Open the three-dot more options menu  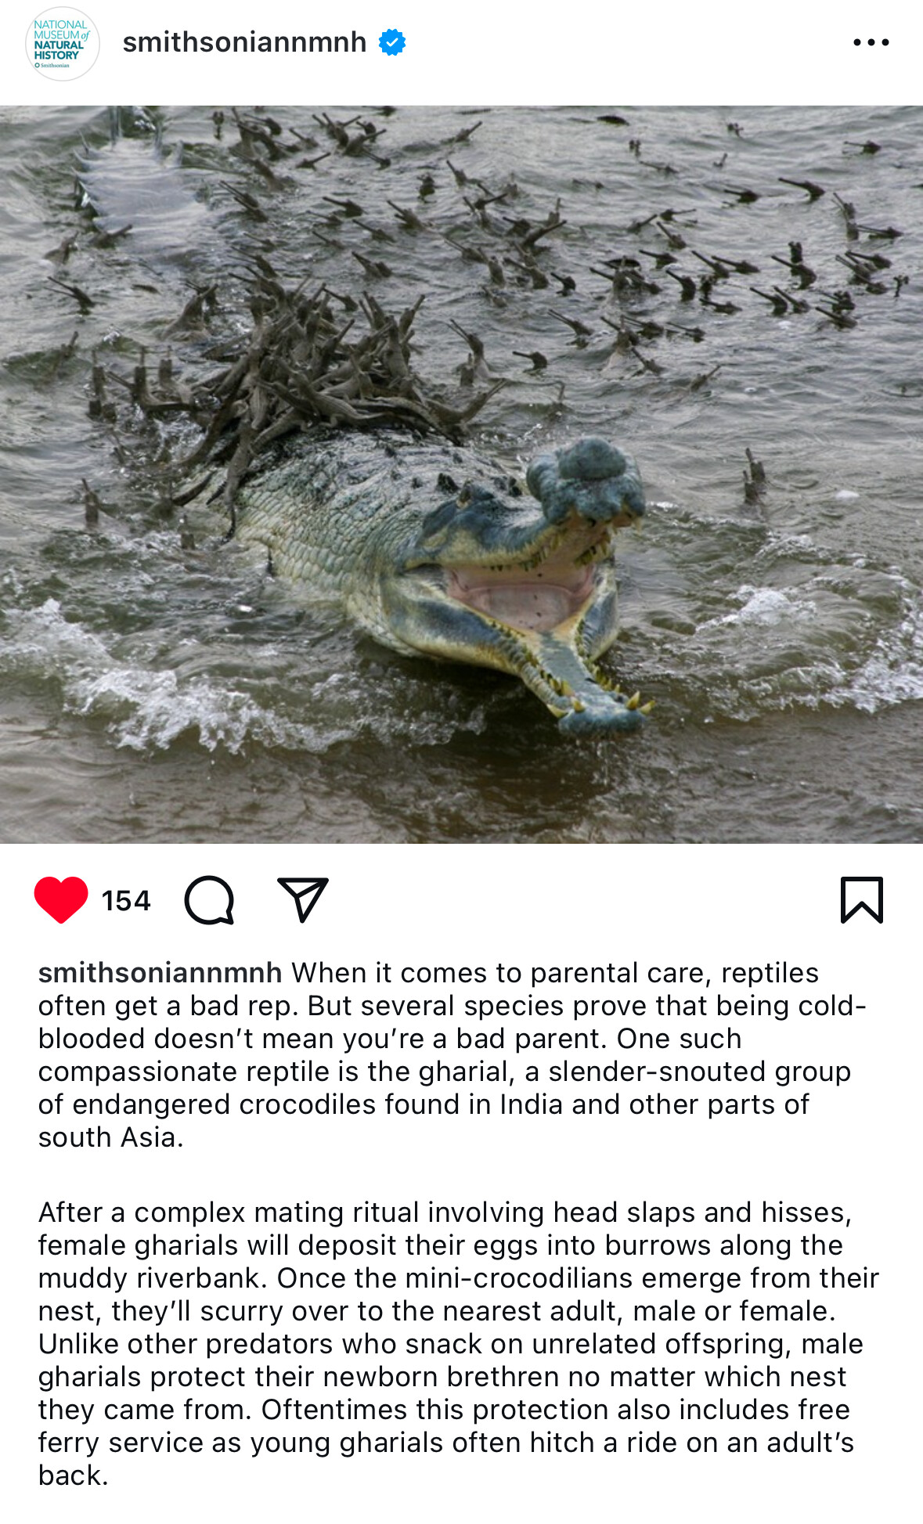tap(871, 42)
